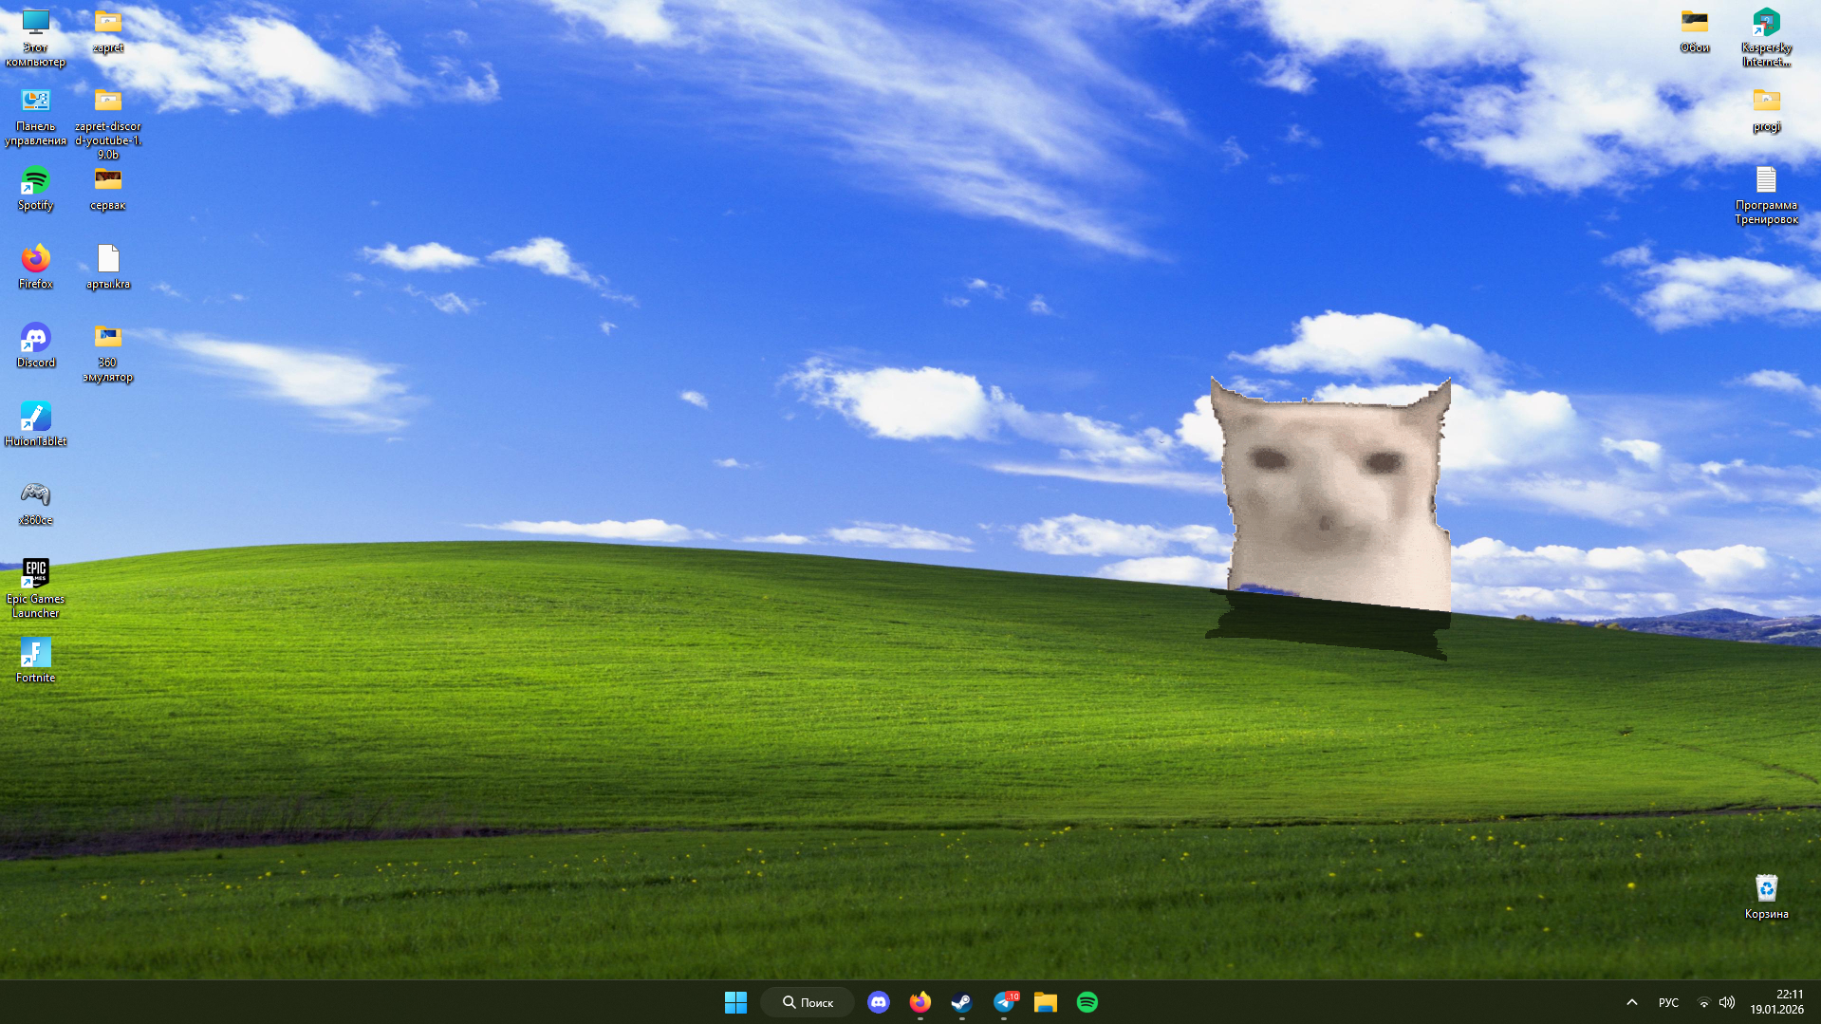Open Steam from the taskbar
This screenshot has height=1024, width=1821.
[x=962, y=1002]
